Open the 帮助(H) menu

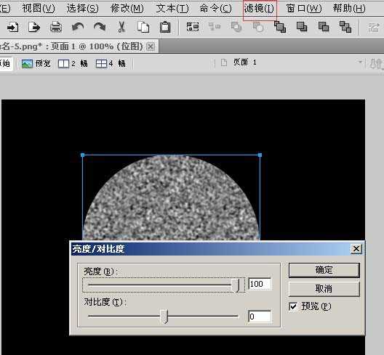(x=349, y=9)
